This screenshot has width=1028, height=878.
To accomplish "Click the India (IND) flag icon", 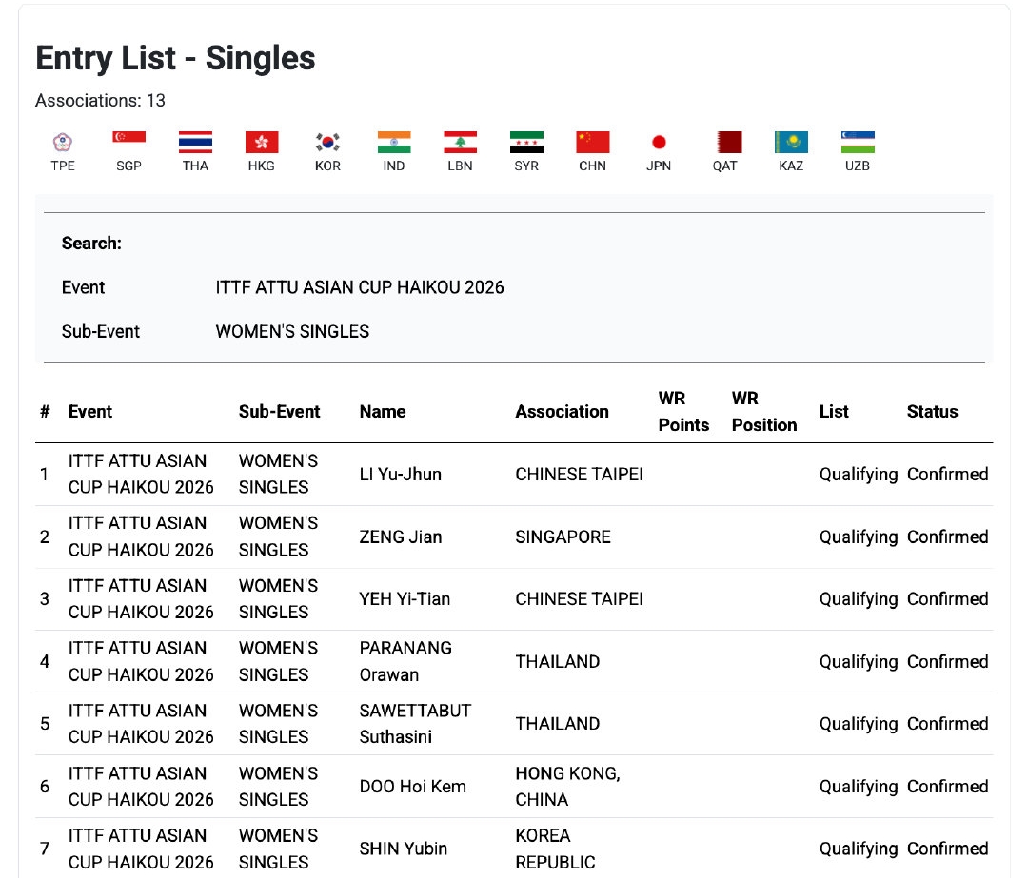I will coord(394,143).
